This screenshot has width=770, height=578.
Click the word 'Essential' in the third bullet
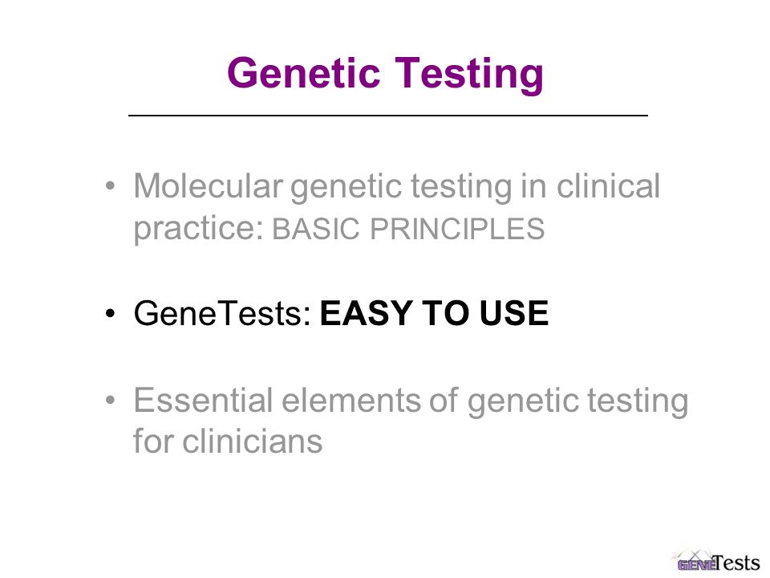(x=203, y=400)
